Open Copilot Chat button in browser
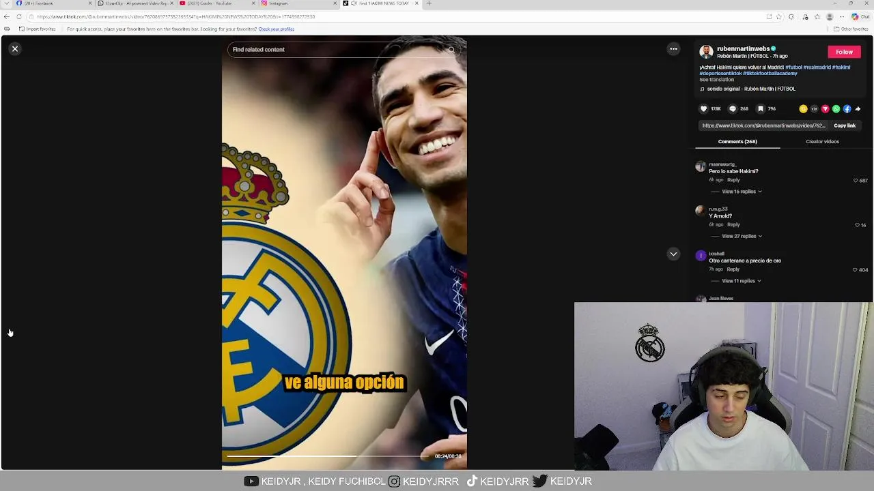Image resolution: width=874 pixels, height=491 pixels. 860,16
